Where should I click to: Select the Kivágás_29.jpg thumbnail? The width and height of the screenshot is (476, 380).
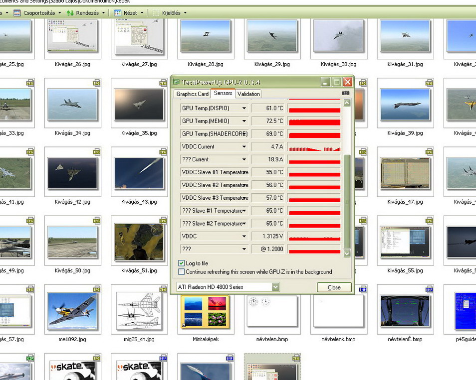pyautogui.click(x=272, y=36)
